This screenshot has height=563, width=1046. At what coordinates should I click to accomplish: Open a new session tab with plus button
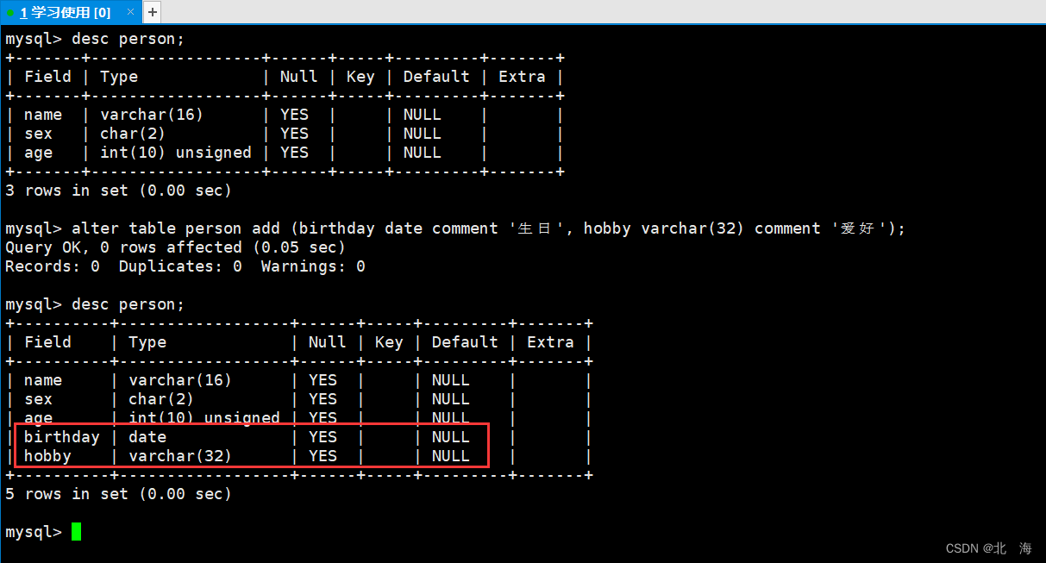152,12
